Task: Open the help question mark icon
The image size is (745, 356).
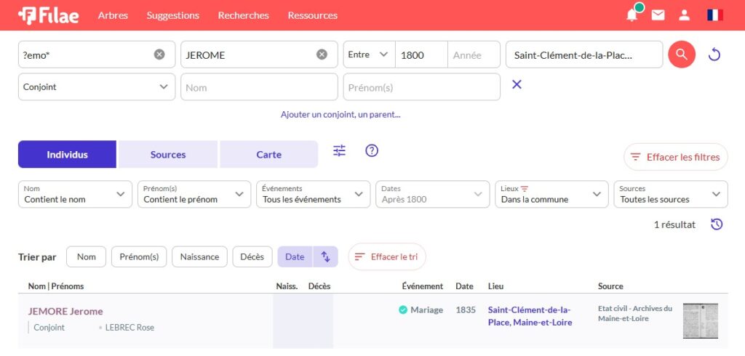Action: click(x=372, y=151)
